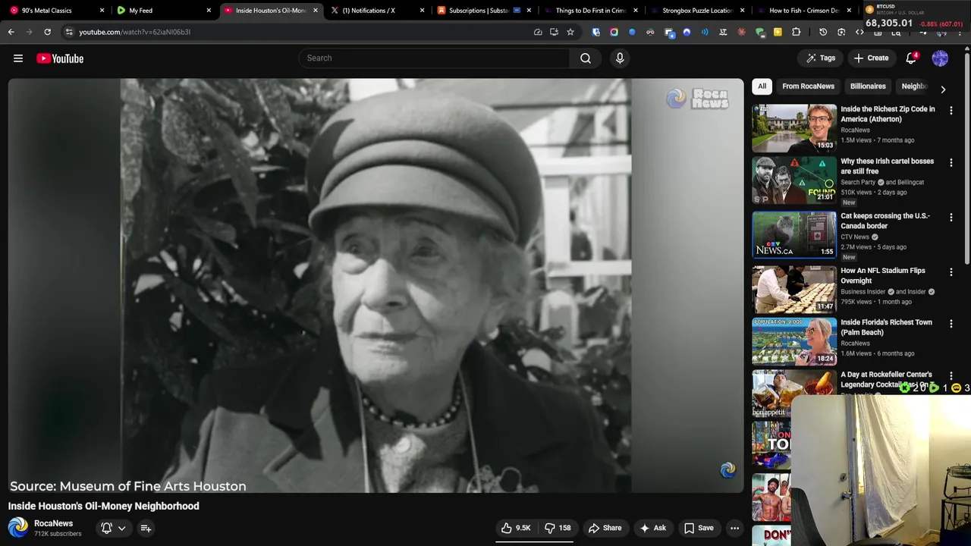Open the YouTube guide hamburger menu
This screenshot has height=546, width=971.
tap(18, 58)
